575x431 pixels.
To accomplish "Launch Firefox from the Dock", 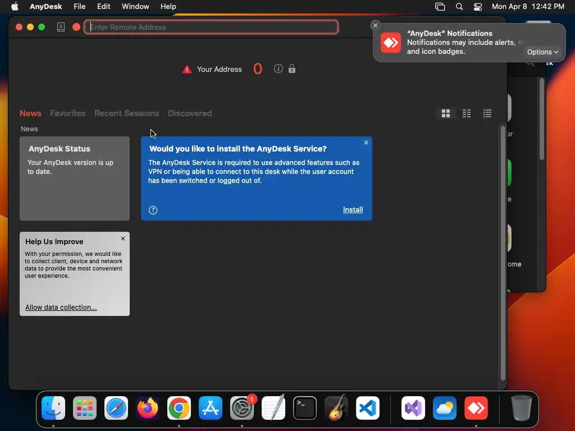I will (x=148, y=408).
